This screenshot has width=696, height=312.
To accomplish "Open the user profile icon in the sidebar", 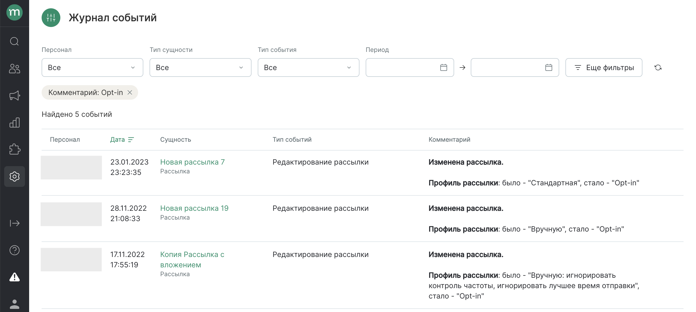I will 14,304.
